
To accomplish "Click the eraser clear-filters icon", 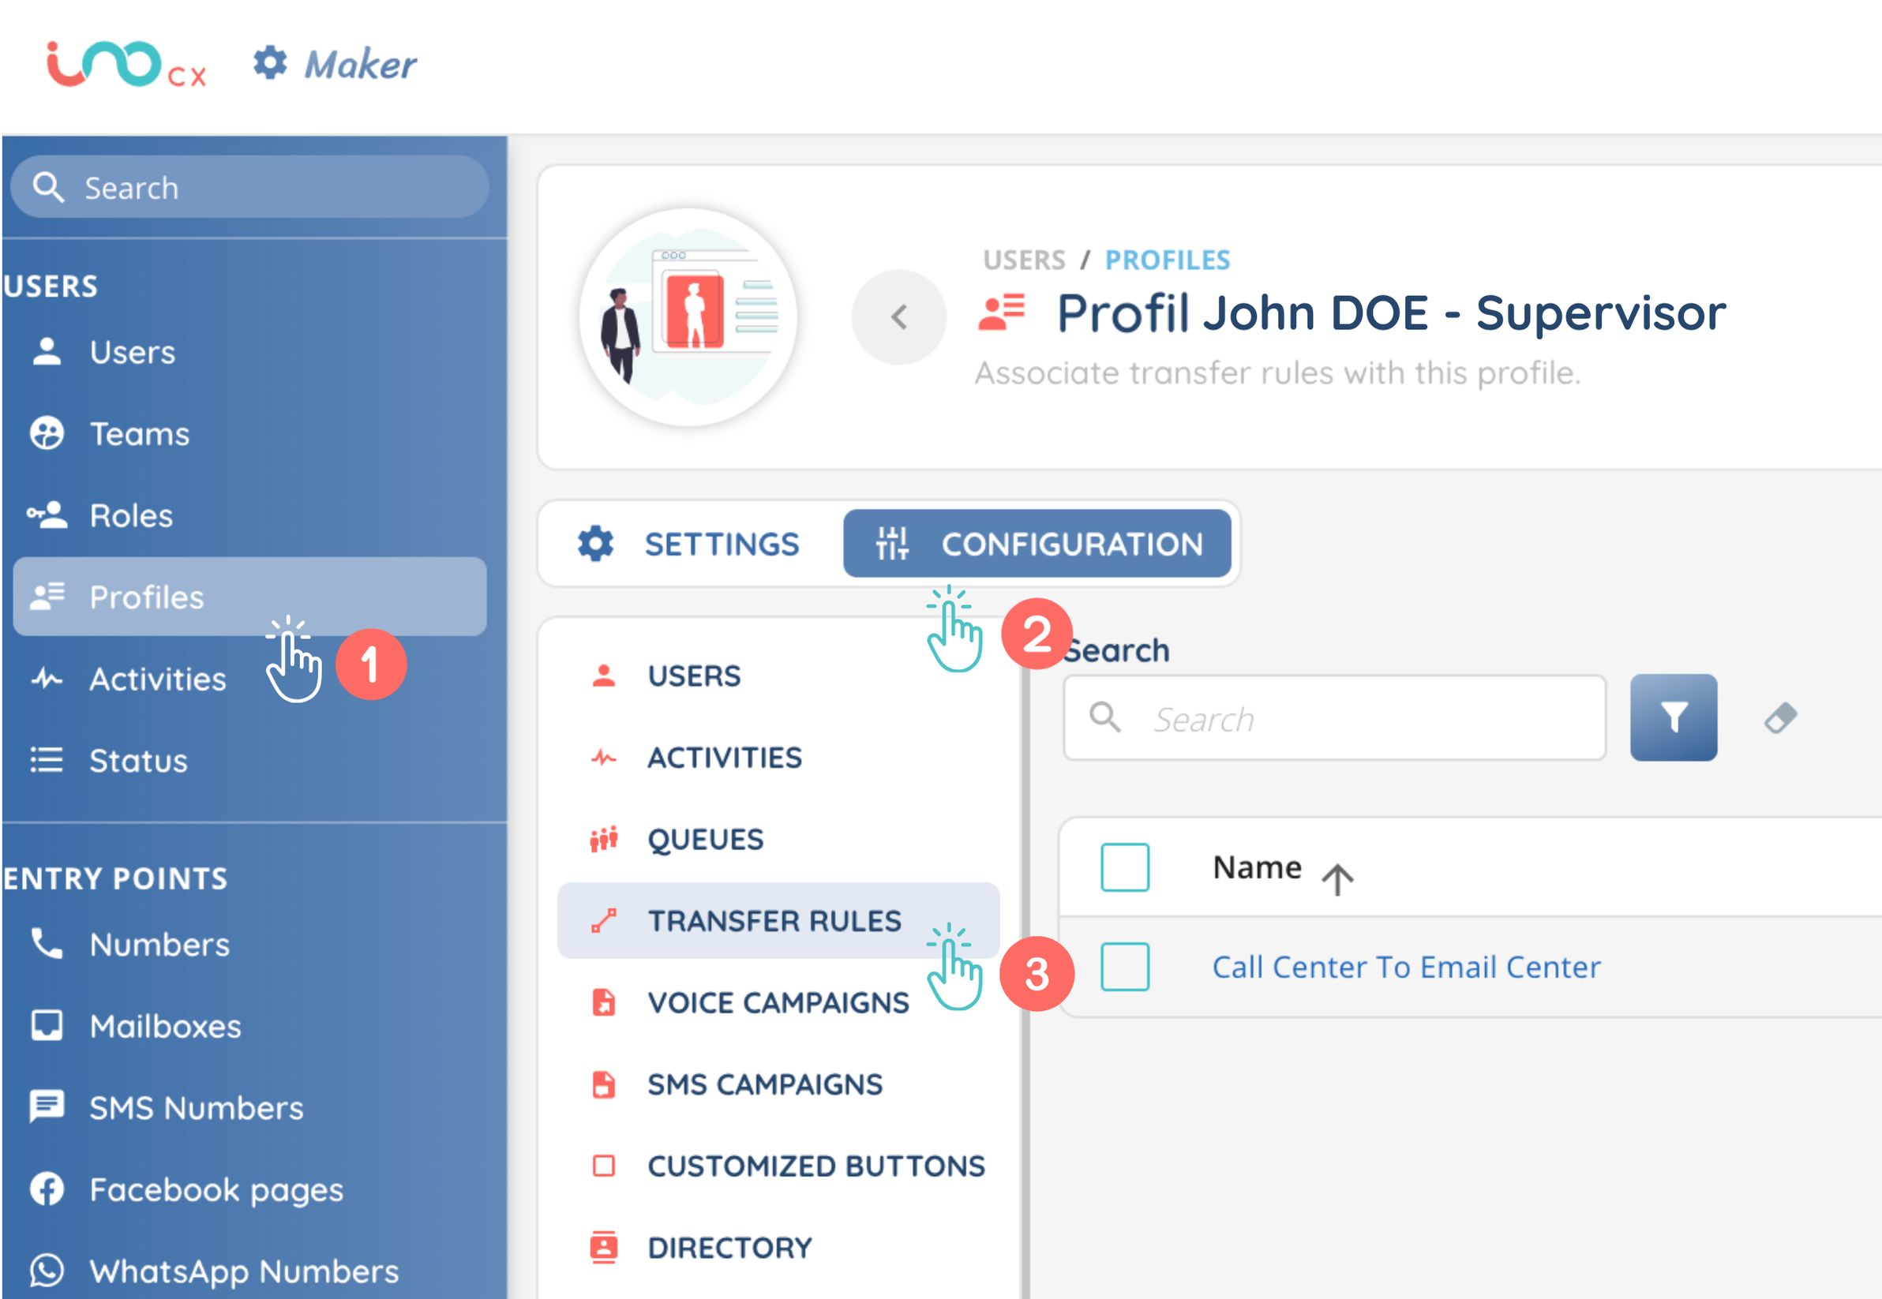I will tap(1779, 717).
